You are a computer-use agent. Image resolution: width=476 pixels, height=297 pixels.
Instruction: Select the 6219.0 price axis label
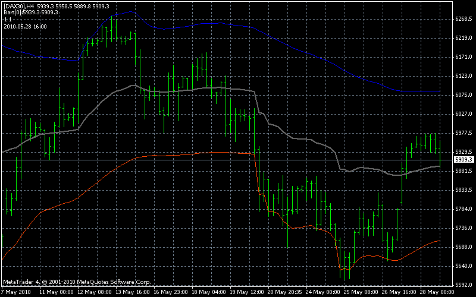point(464,38)
